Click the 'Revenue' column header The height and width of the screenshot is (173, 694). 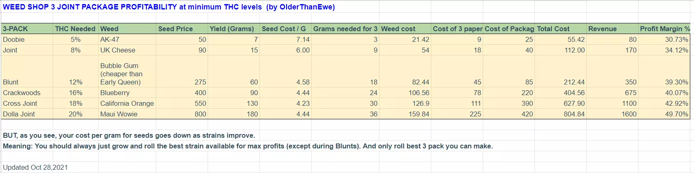[612, 29]
